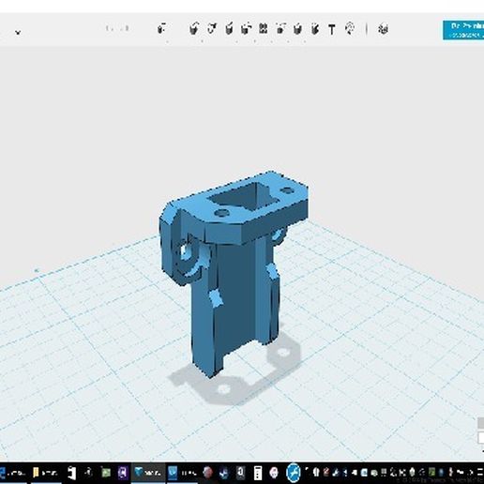Open the Material tool icon
Image resolution: width=484 pixels, height=484 pixels.
[384, 29]
